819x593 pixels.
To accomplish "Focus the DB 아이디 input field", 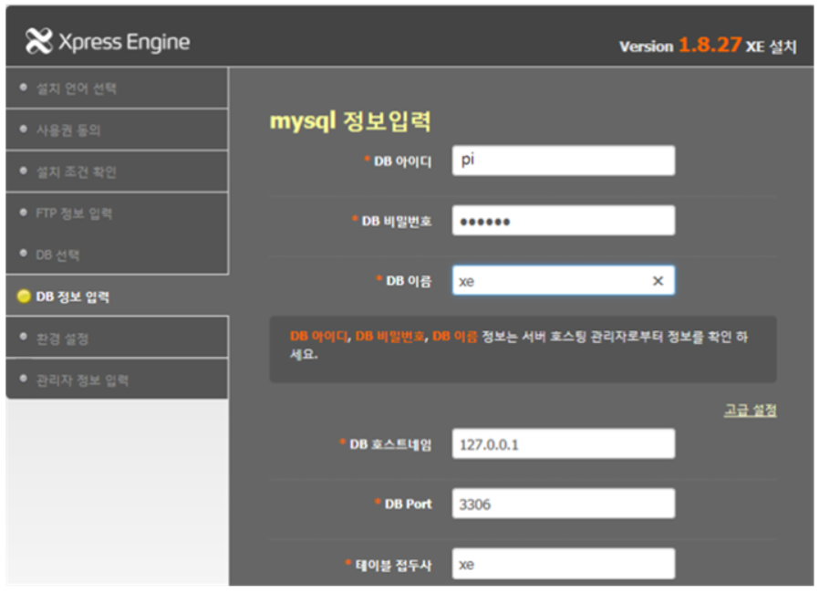I will [564, 161].
